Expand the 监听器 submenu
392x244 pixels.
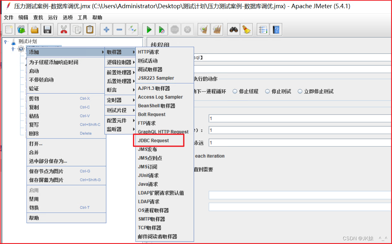click(120, 129)
